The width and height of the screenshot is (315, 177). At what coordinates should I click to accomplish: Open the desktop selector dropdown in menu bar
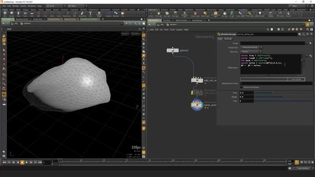(55, 6)
